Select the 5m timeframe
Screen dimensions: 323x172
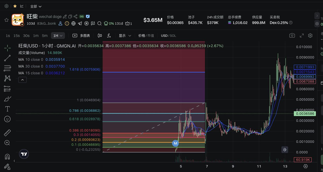[x=45, y=36]
